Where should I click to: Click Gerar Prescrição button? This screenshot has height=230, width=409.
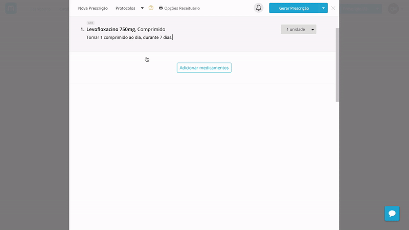(294, 8)
